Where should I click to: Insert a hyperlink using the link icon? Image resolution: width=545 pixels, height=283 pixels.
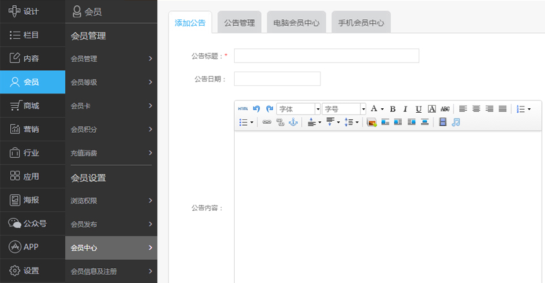(267, 122)
